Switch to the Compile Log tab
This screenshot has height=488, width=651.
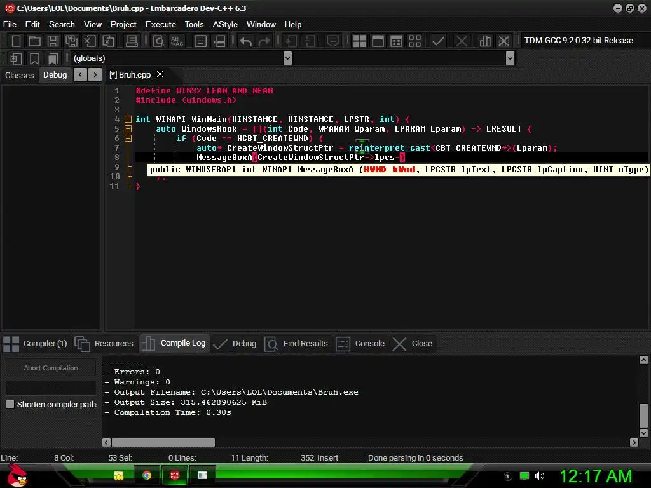(x=174, y=343)
